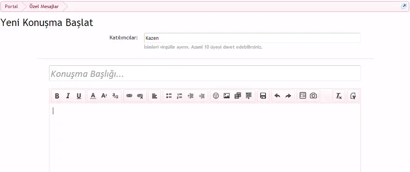Redo the last editor action
The width and height of the screenshot is (410, 172).
click(x=288, y=96)
